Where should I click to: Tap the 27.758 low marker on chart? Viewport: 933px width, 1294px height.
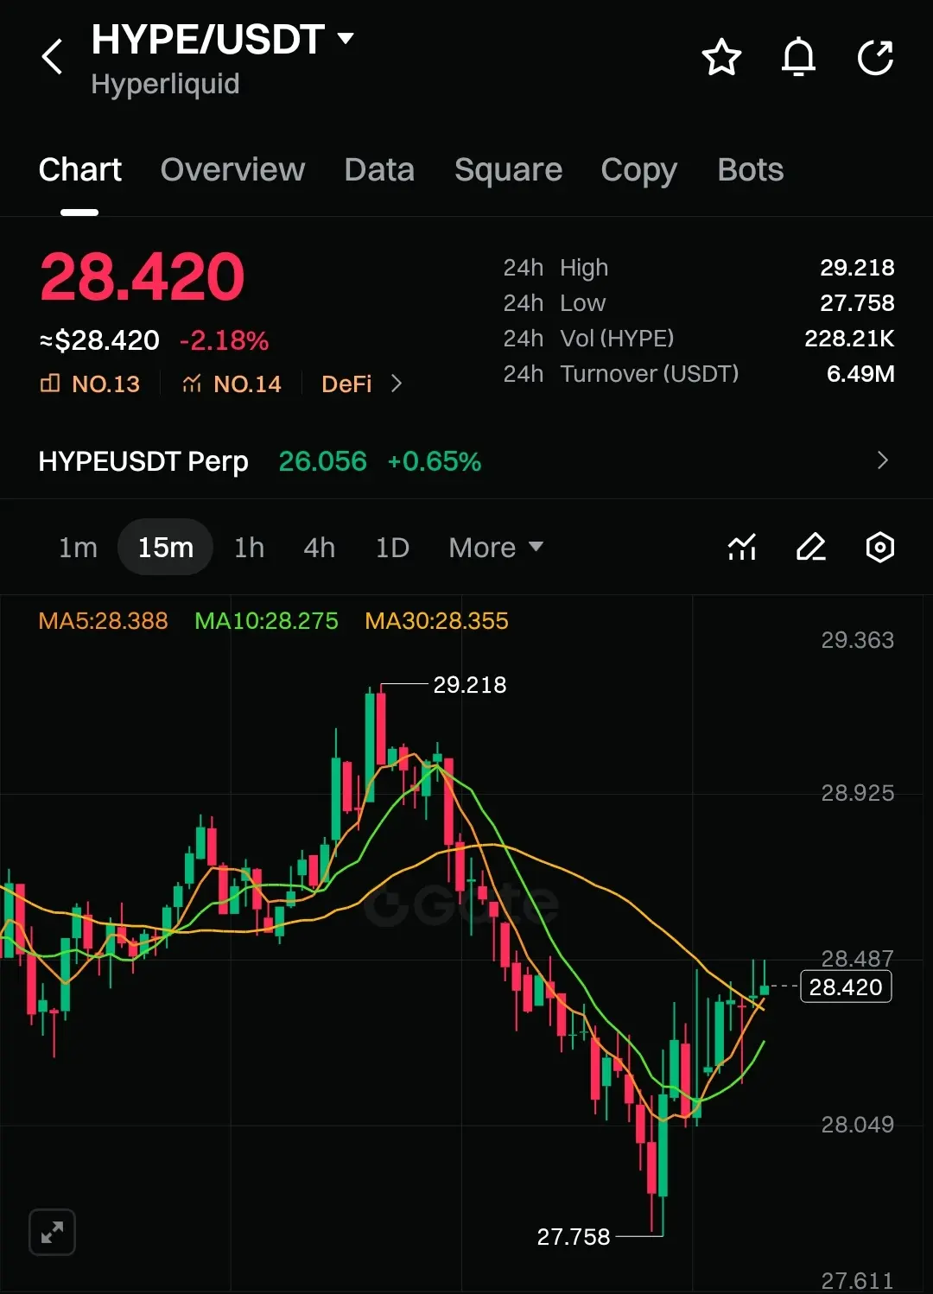pyautogui.click(x=574, y=1237)
